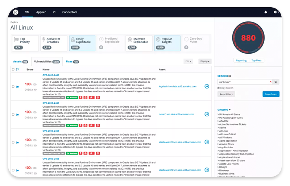
Task: Open CVE-2013-2465 link in logstash1 row
Action: pyautogui.click(x=51, y=75)
